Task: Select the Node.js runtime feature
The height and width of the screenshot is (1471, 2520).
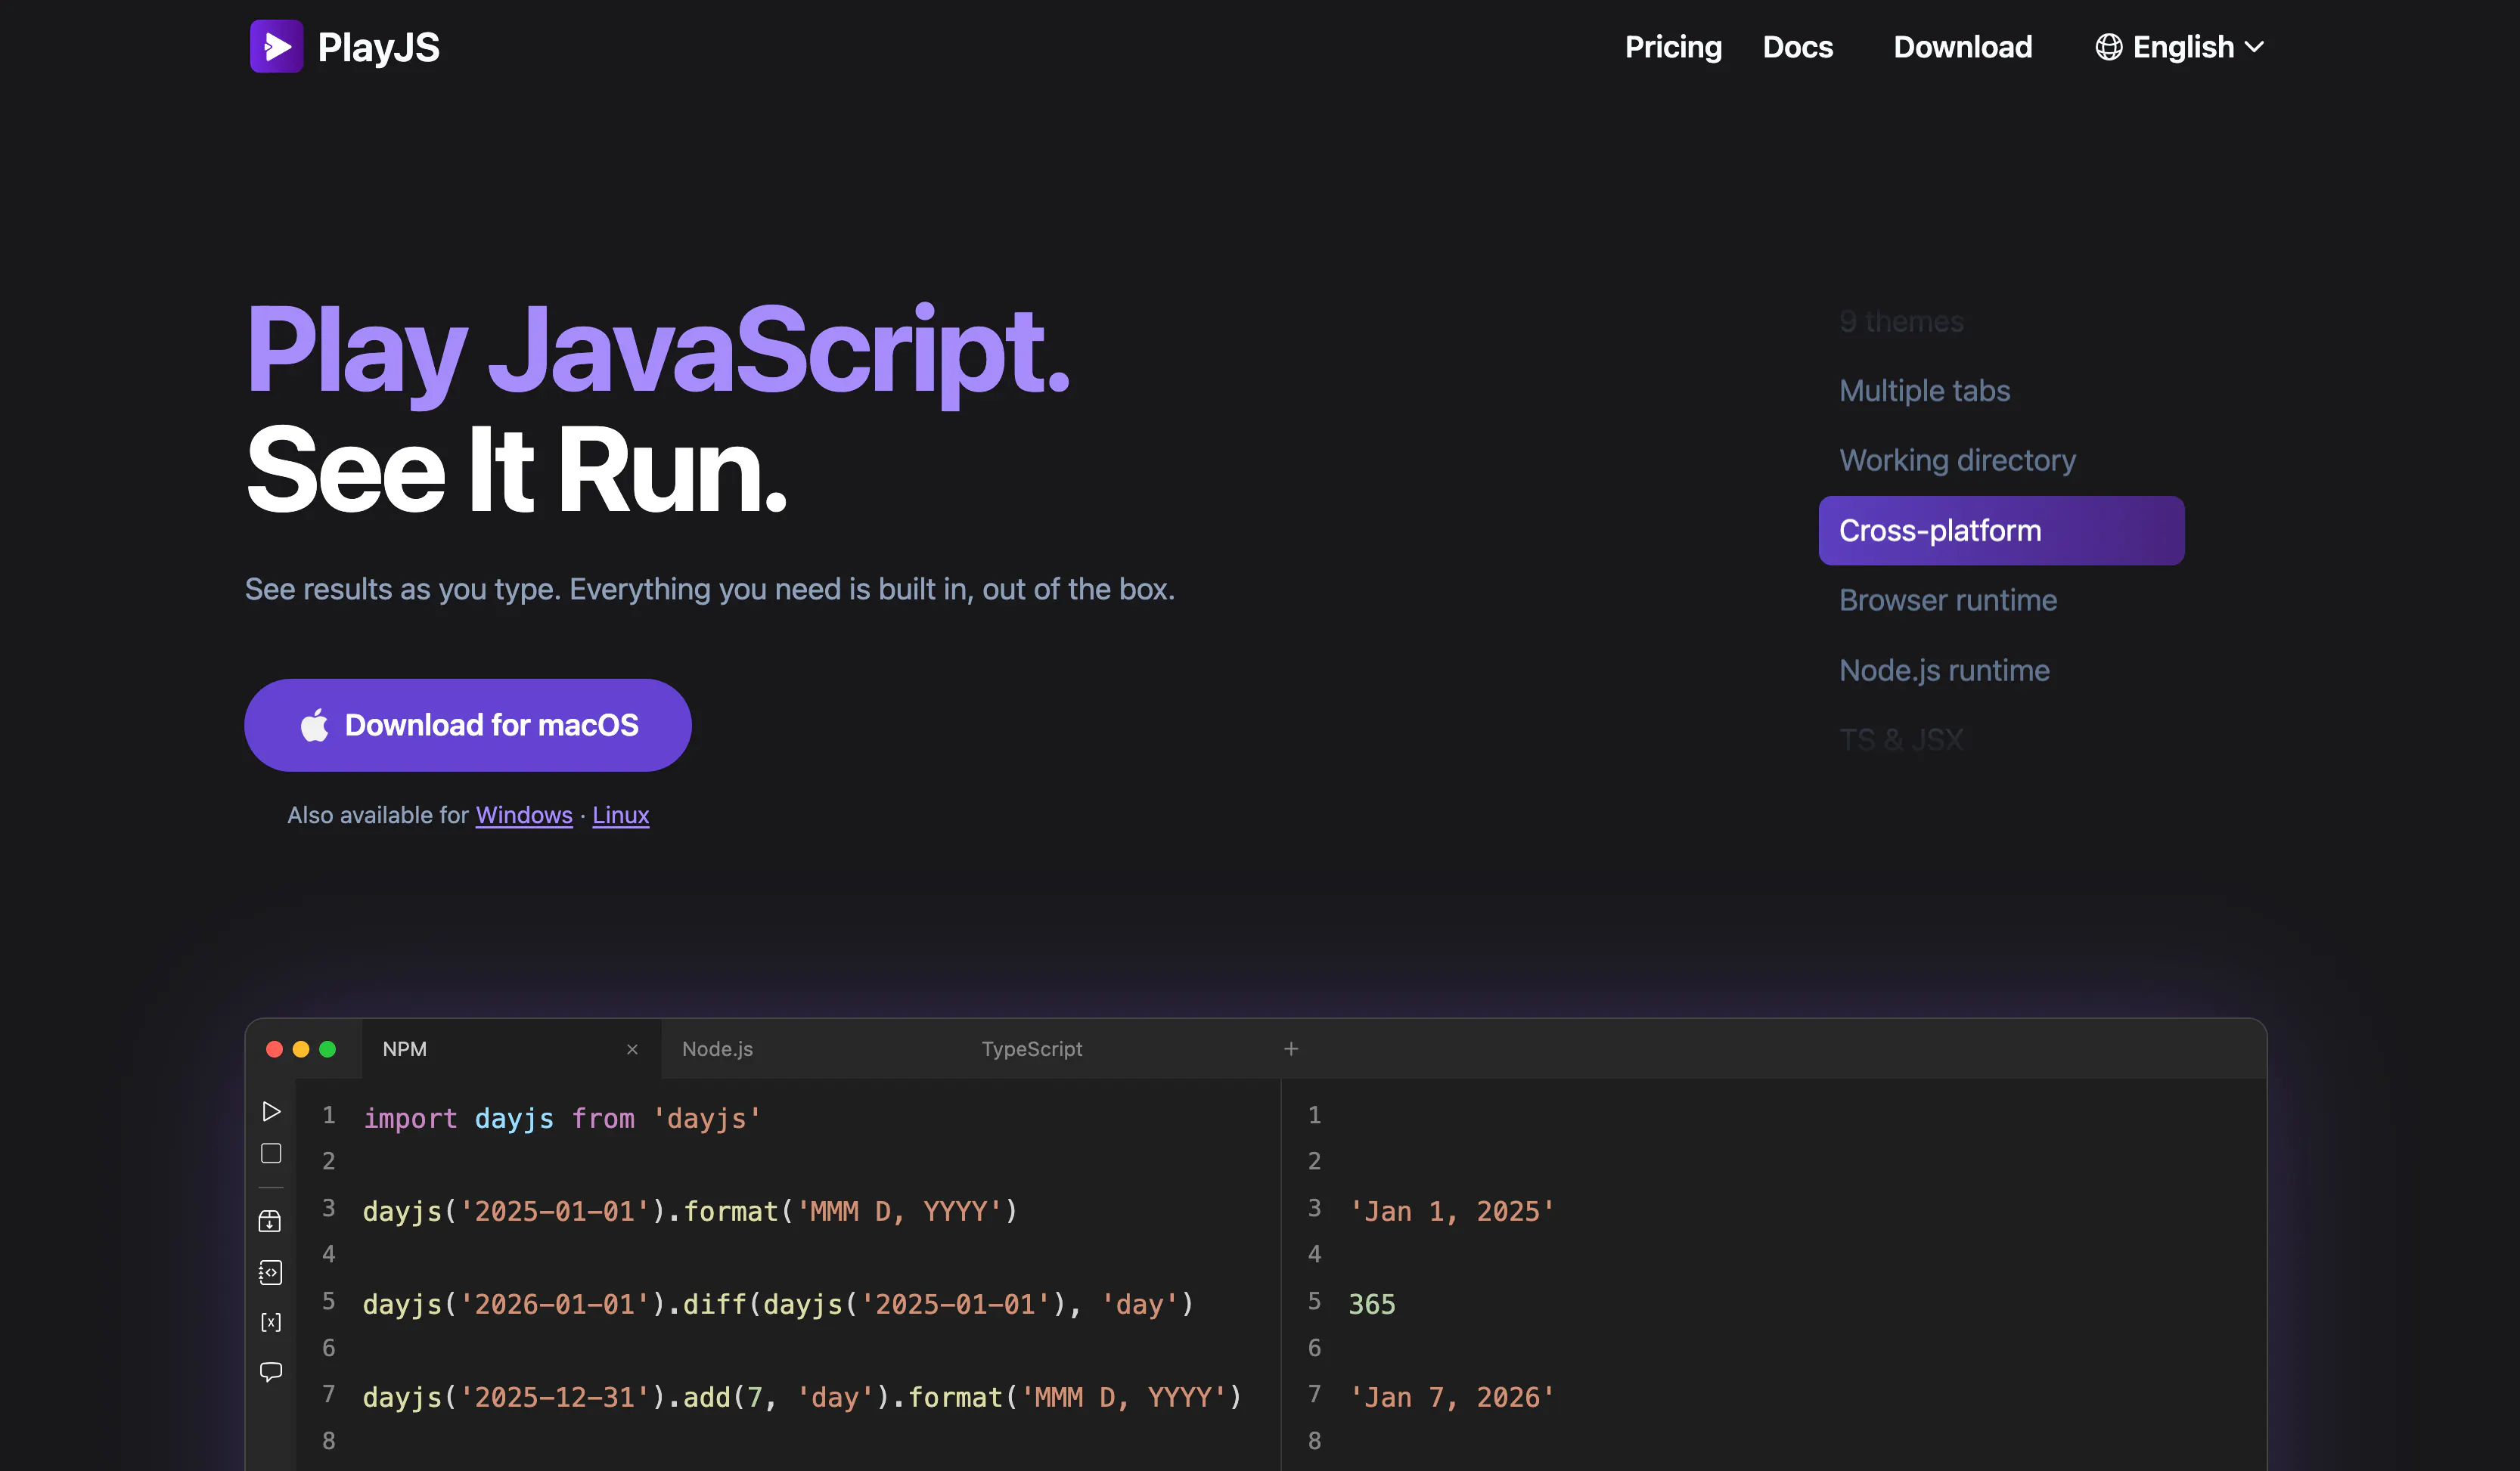Action: [1944, 670]
